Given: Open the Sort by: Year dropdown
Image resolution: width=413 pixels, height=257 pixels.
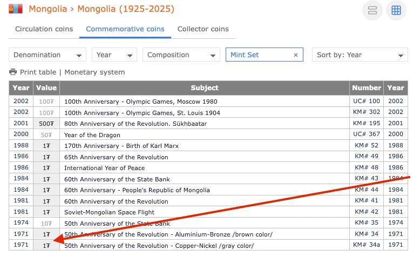Looking at the screenshot, I should [x=361, y=55].
